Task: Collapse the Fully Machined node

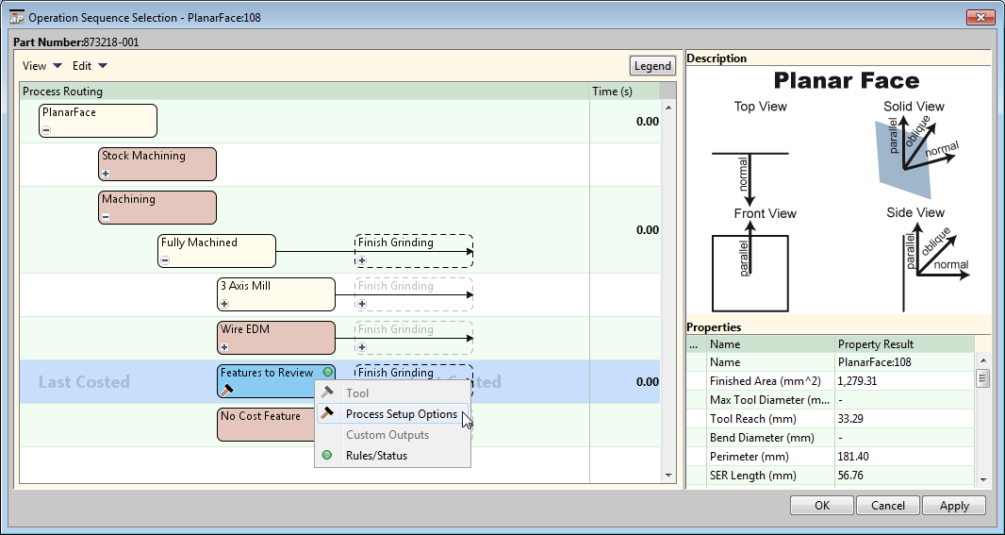Action: pyautogui.click(x=165, y=260)
